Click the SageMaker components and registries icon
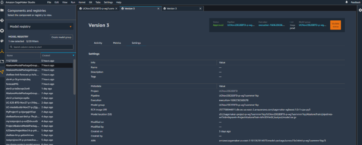This screenshot has height=145, width=362. [x=2, y=72]
